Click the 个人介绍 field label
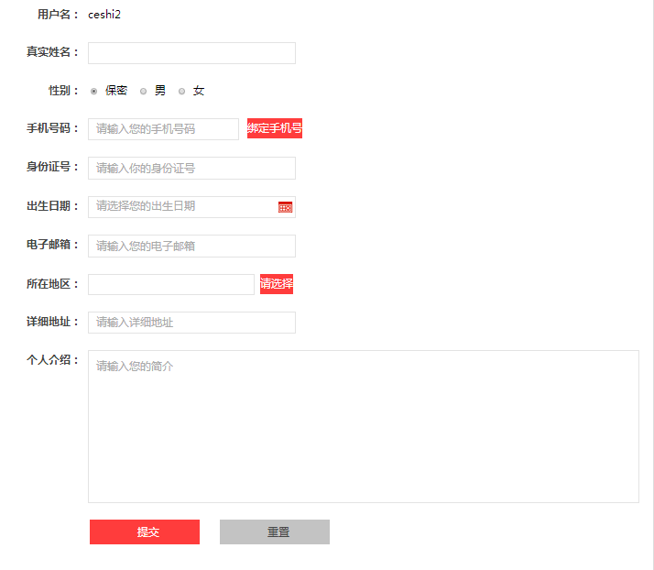654x570 pixels. coord(53,360)
